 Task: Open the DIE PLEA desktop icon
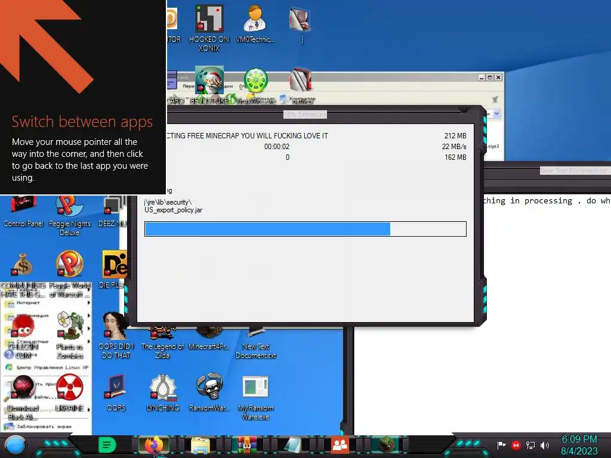[x=113, y=270]
